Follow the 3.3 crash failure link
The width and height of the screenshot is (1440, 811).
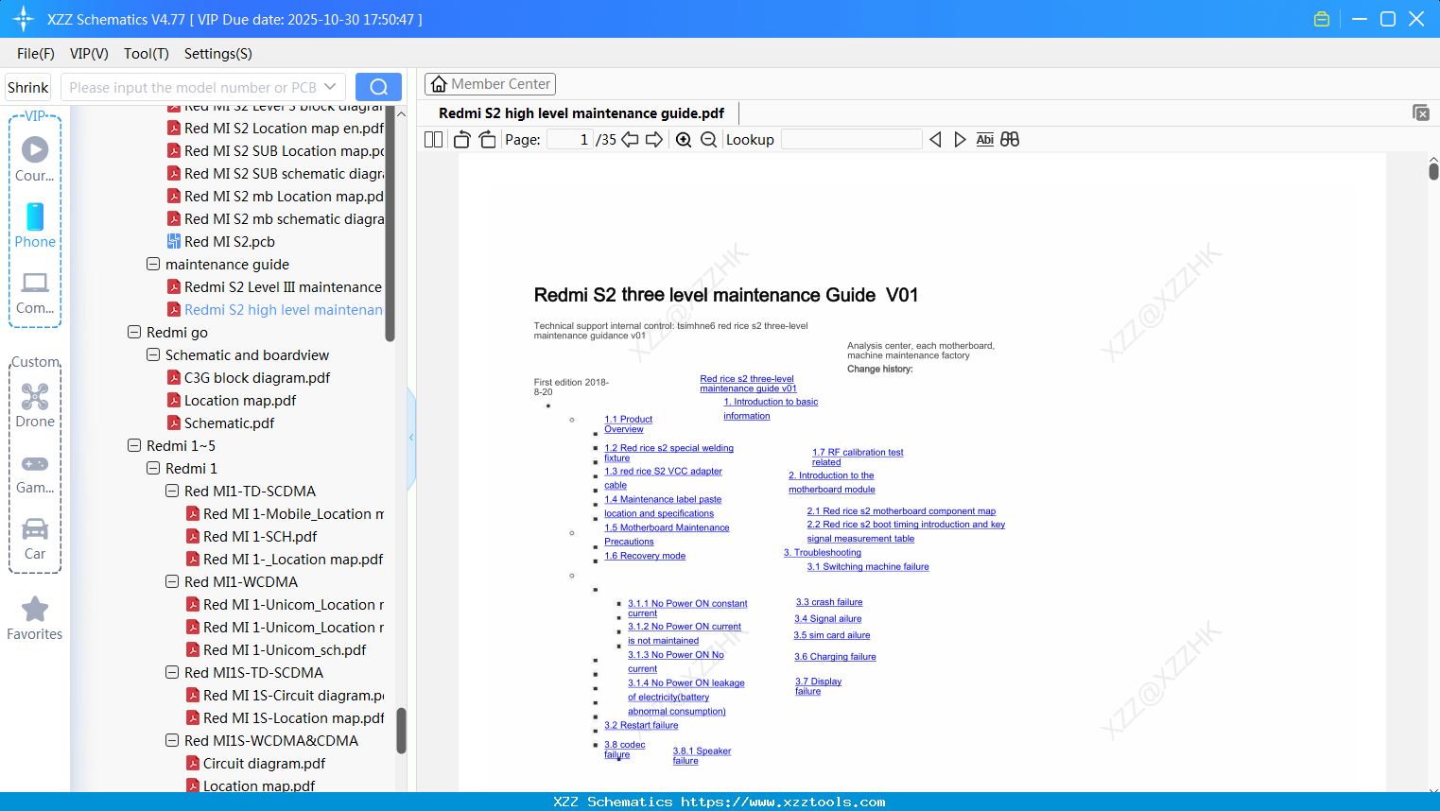tap(829, 602)
